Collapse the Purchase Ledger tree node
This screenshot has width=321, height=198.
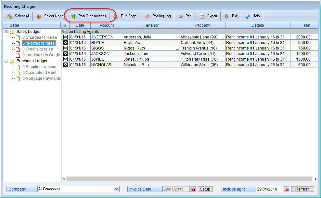[x=6, y=61]
